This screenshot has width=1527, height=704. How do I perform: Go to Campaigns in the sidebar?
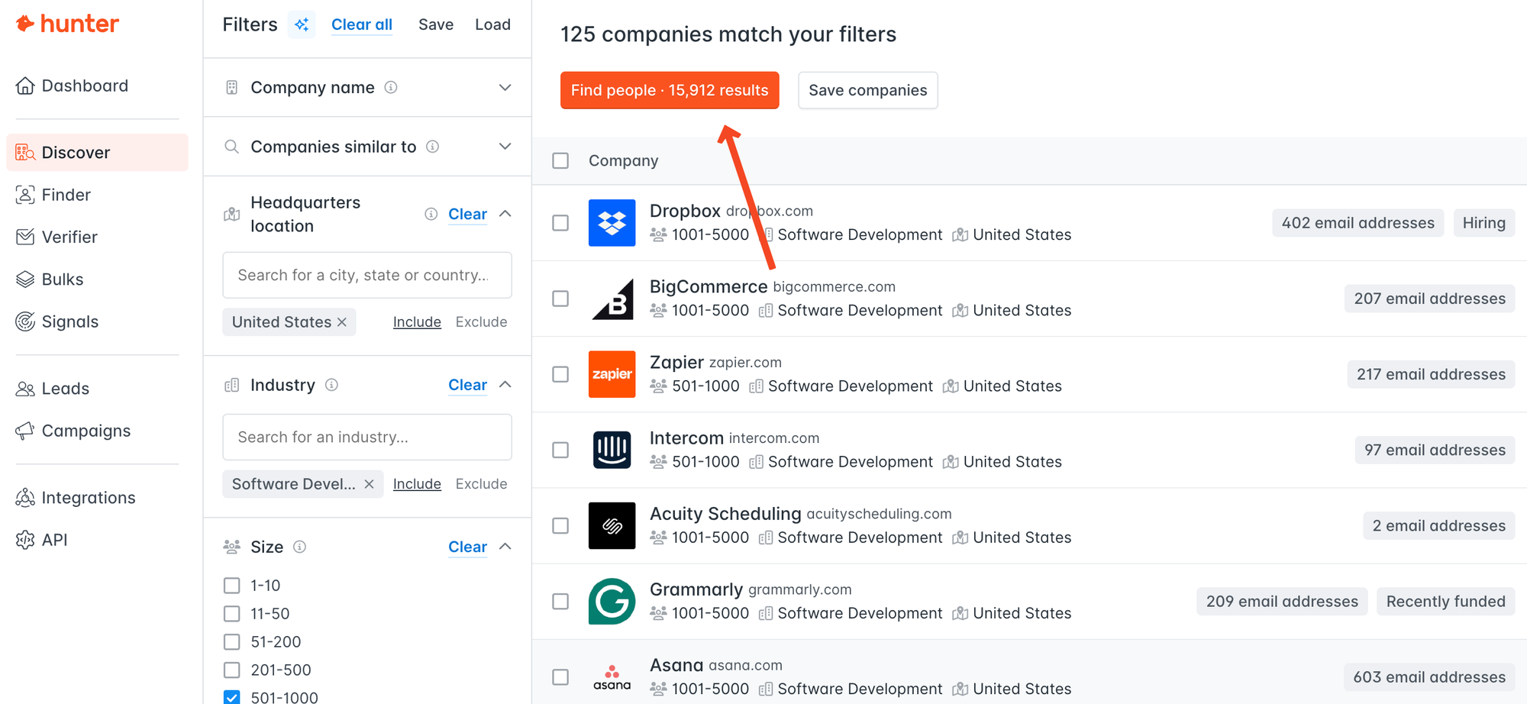(86, 431)
